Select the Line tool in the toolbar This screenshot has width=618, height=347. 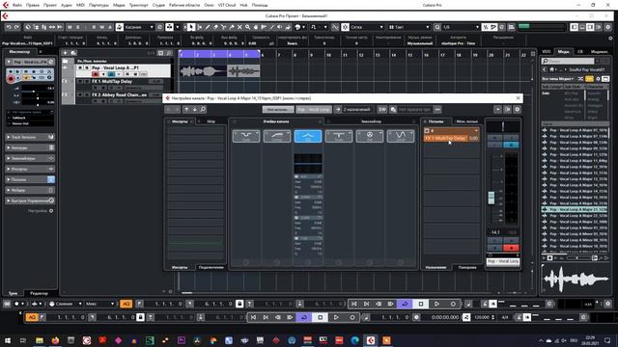(272, 27)
